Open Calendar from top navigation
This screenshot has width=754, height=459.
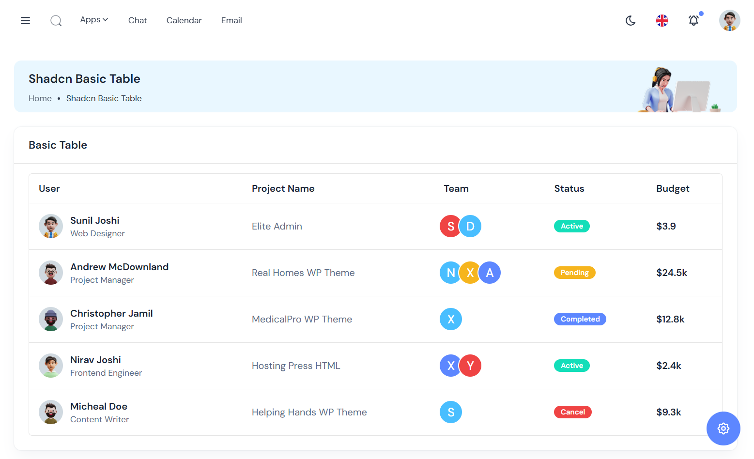click(184, 20)
